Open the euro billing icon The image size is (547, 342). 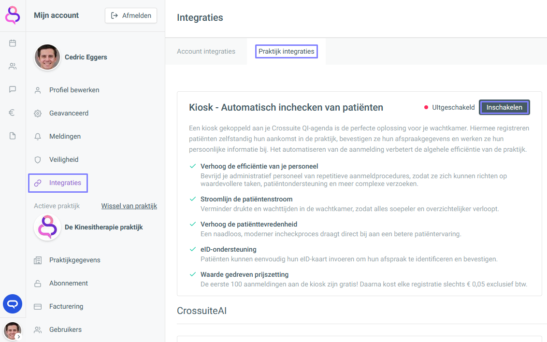pyautogui.click(x=13, y=113)
